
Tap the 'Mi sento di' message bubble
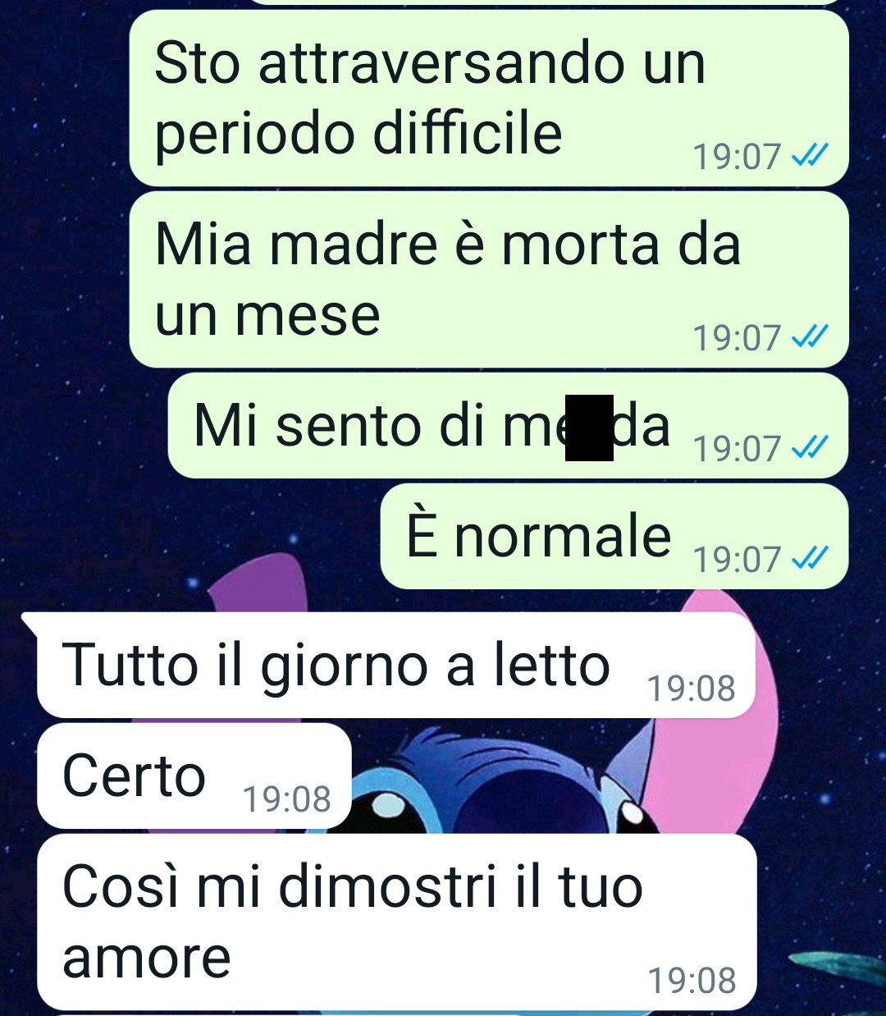(x=508, y=425)
